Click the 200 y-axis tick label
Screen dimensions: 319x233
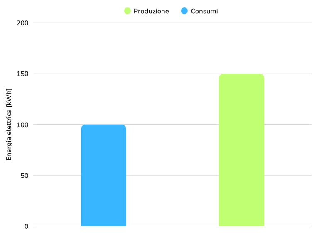(22, 23)
